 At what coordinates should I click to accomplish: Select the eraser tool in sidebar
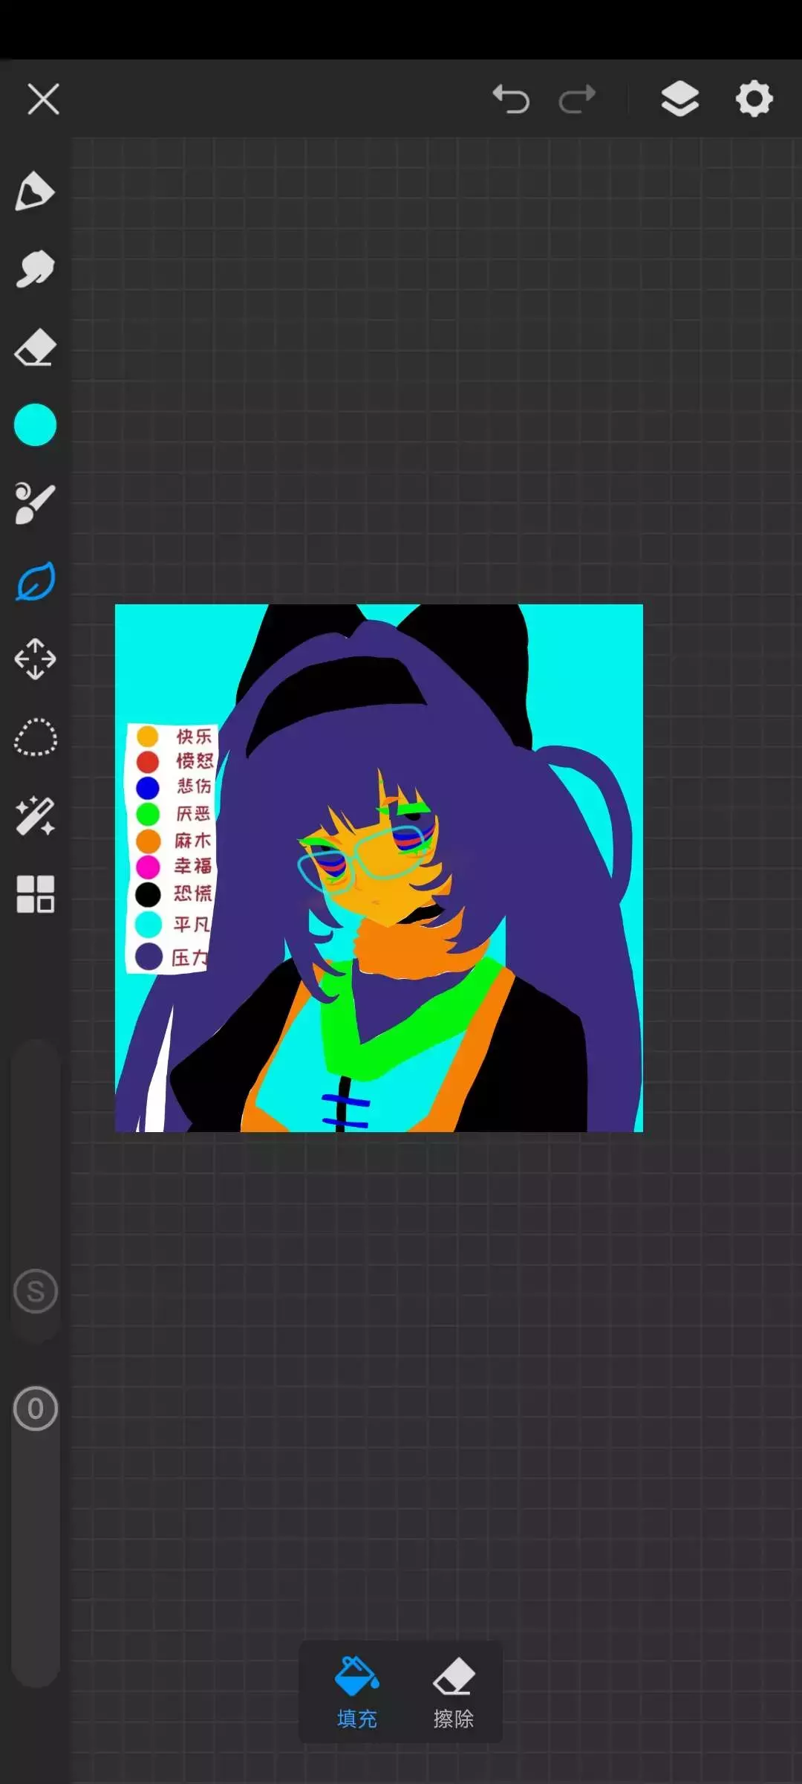35,347
